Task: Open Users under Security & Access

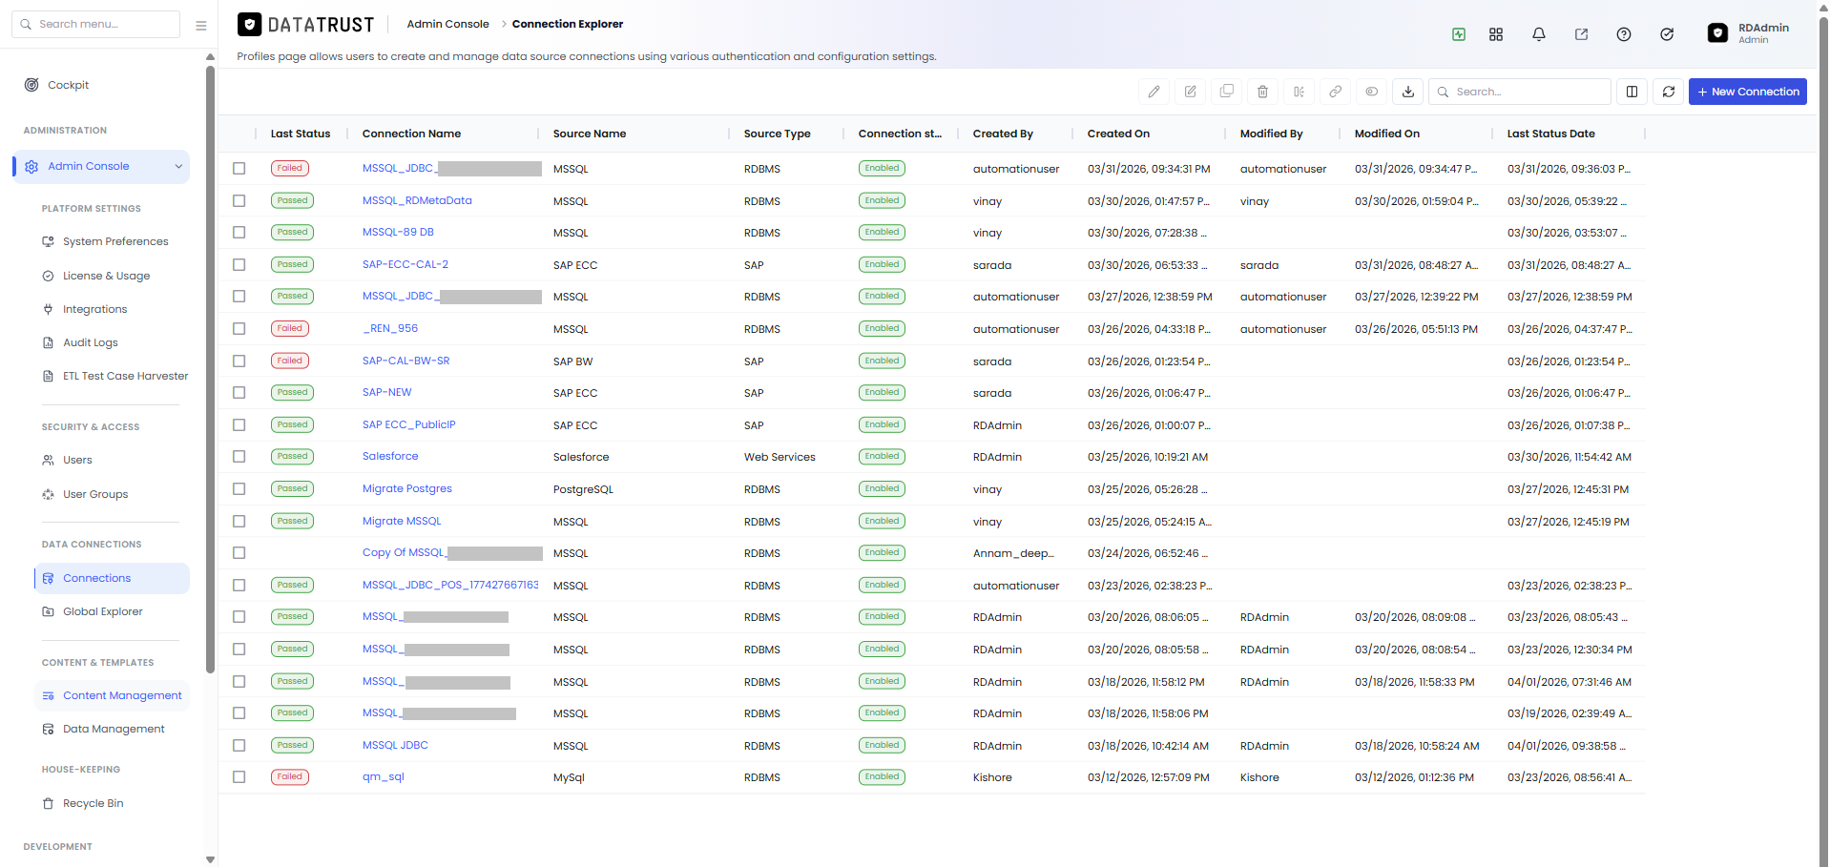Action: click(77, 460)
